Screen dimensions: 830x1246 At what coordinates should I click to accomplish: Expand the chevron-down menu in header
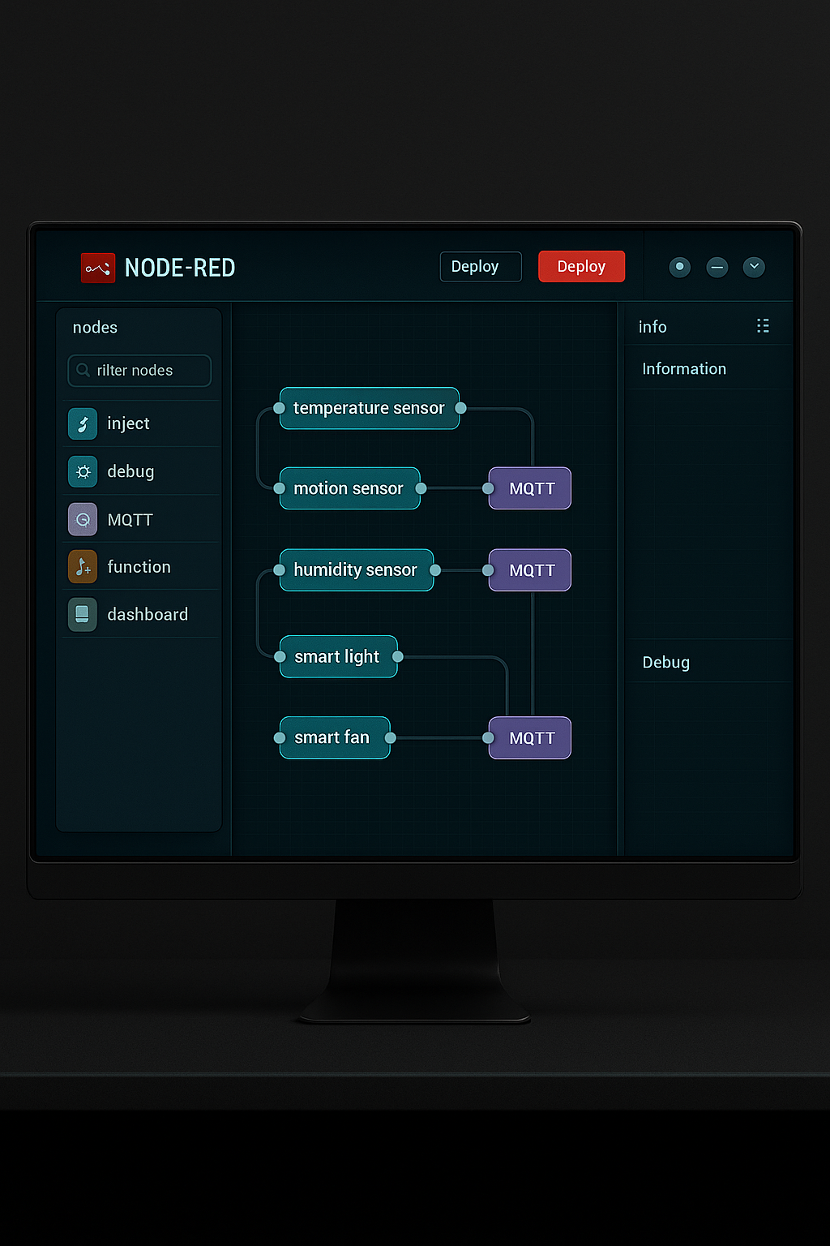click(754, 267)
